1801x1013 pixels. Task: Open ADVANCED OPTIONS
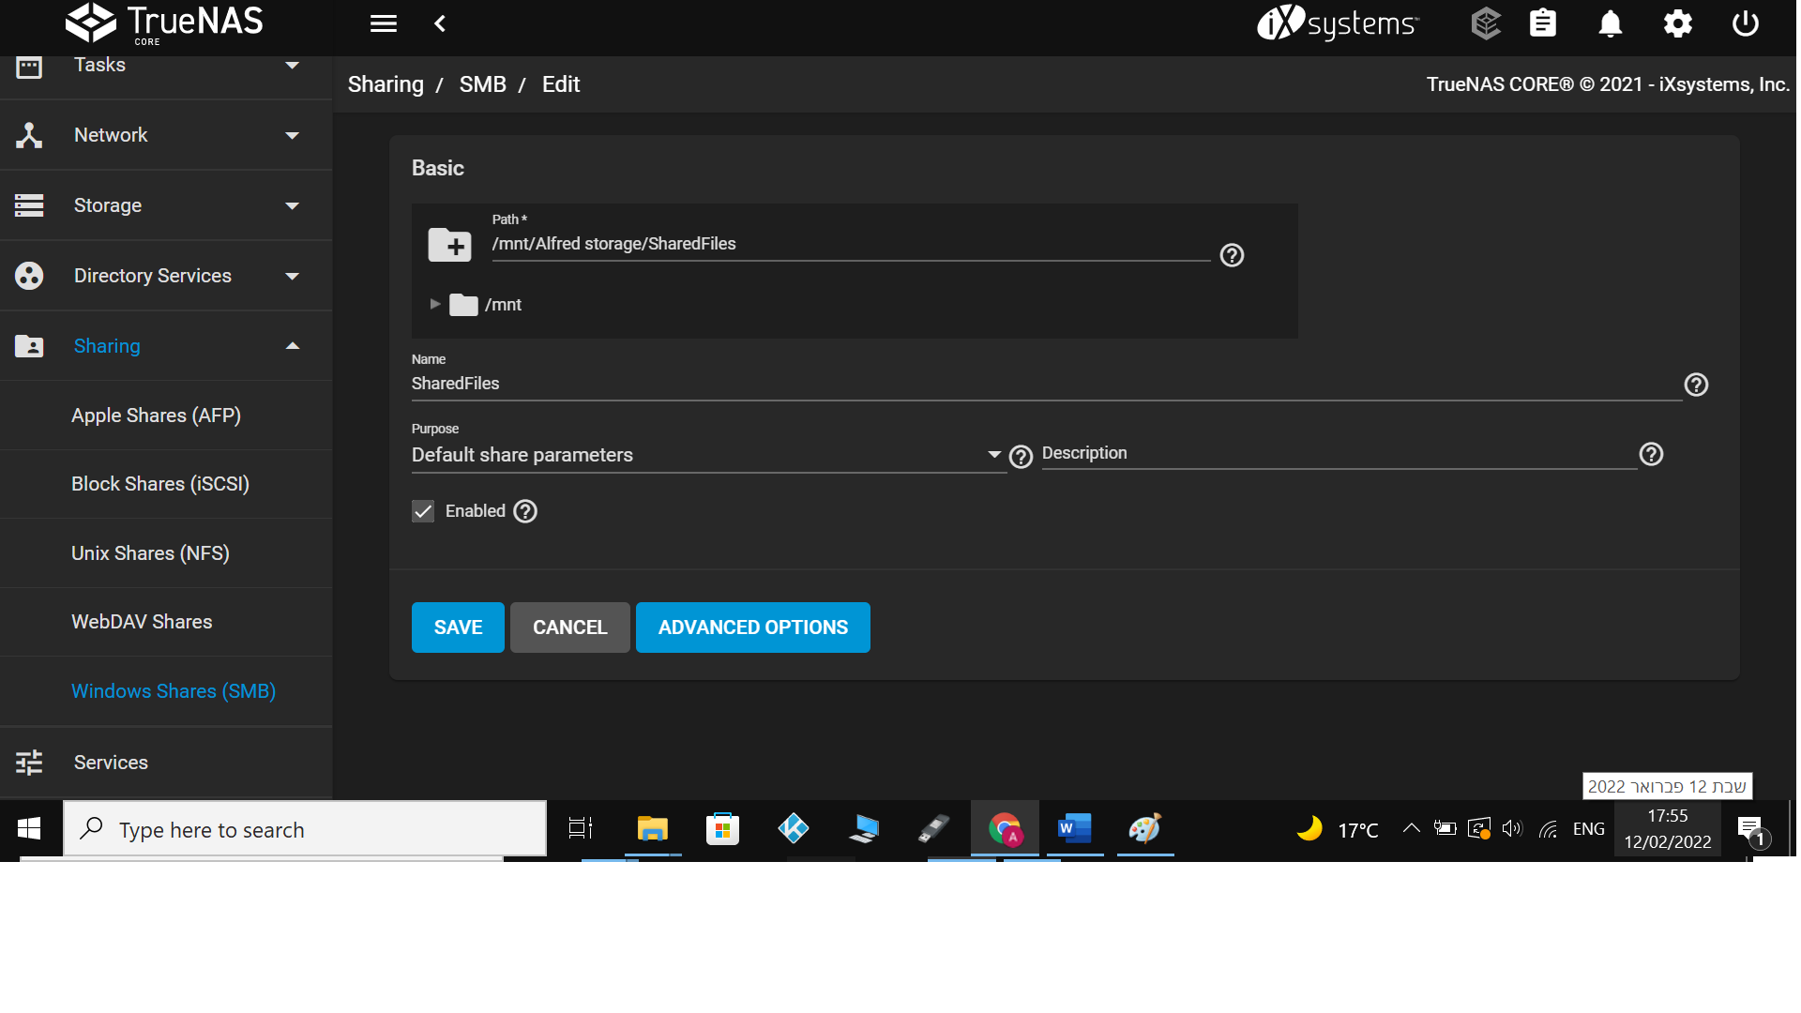(x=753, y=627)
